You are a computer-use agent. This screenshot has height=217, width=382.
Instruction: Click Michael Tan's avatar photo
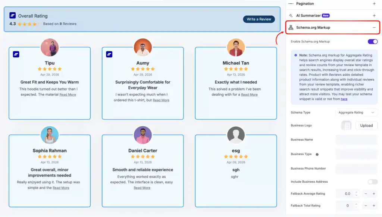pos(236,47)
